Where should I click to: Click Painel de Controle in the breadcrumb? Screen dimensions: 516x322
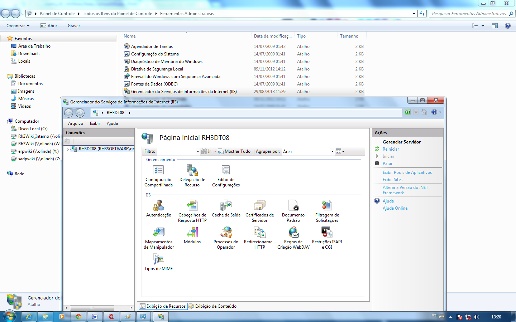(57, 14)
